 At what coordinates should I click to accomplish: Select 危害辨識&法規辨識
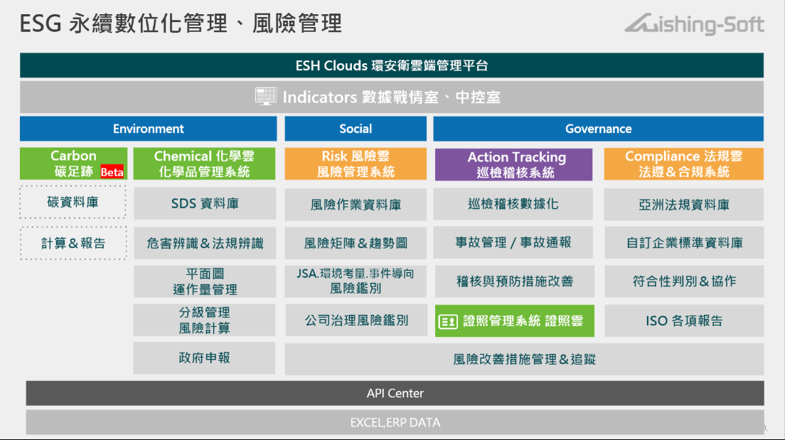[x=205, y=243]
